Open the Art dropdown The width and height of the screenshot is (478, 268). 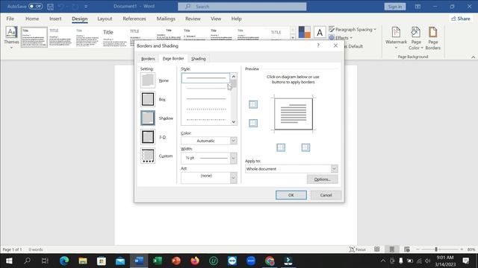click(209, 178)
